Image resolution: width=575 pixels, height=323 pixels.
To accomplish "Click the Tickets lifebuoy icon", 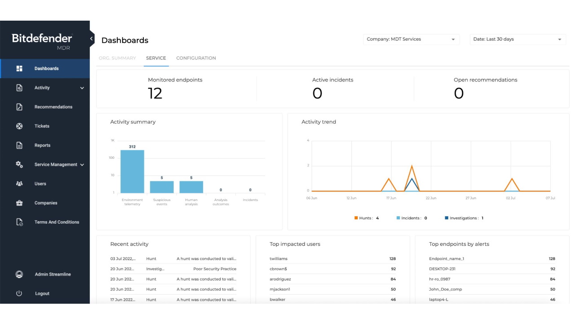I will tap(19, 126).
